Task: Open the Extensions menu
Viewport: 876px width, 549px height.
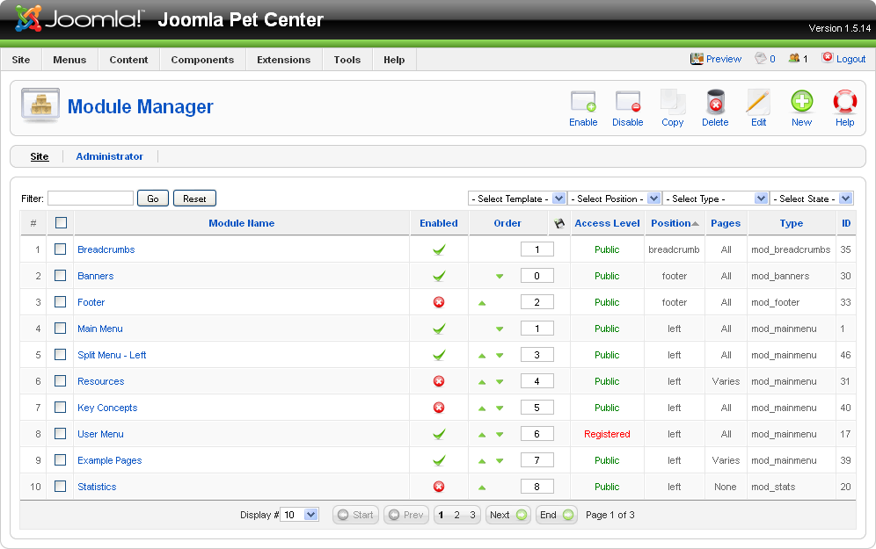Action: tap(283, 60)
